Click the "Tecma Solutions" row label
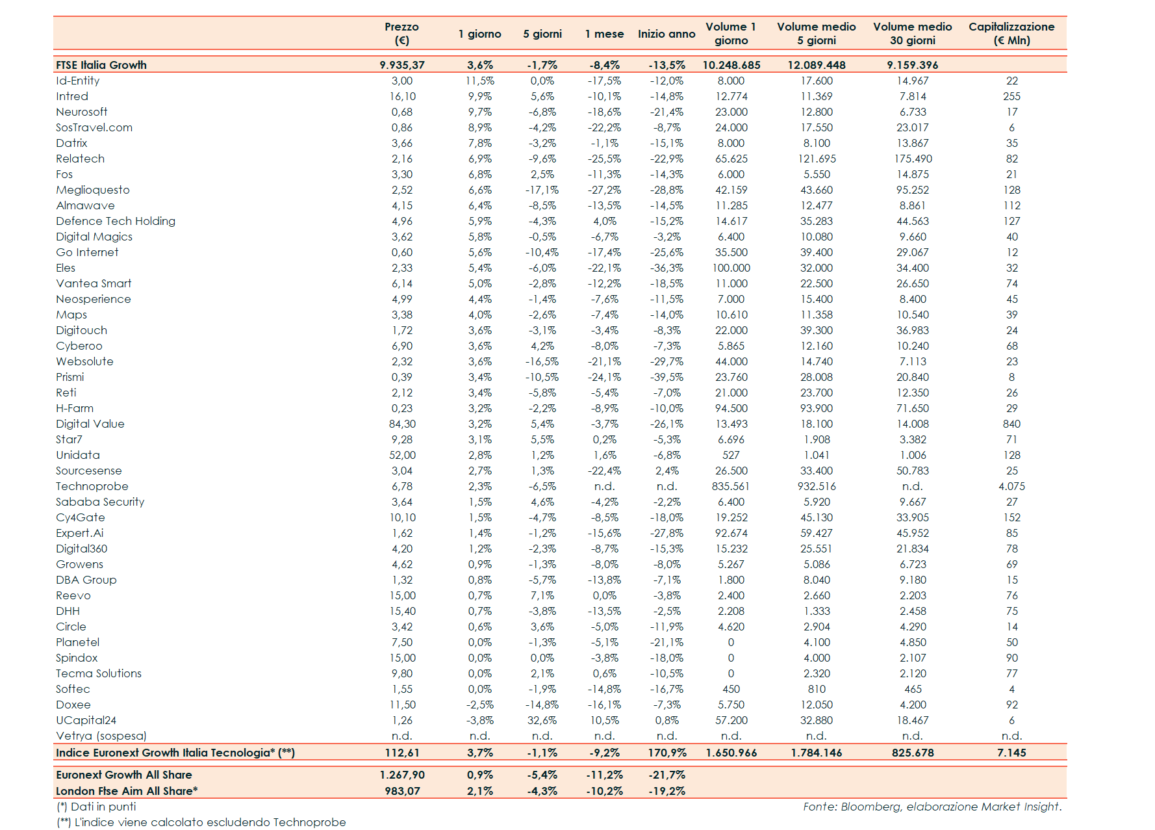The height and width of the screenshot is (830, 1155). [x=99, y=673]
